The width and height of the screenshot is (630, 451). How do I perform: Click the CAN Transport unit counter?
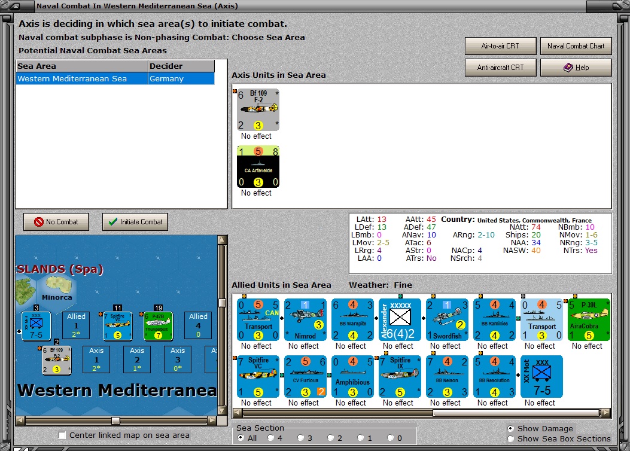coord(258,319)
